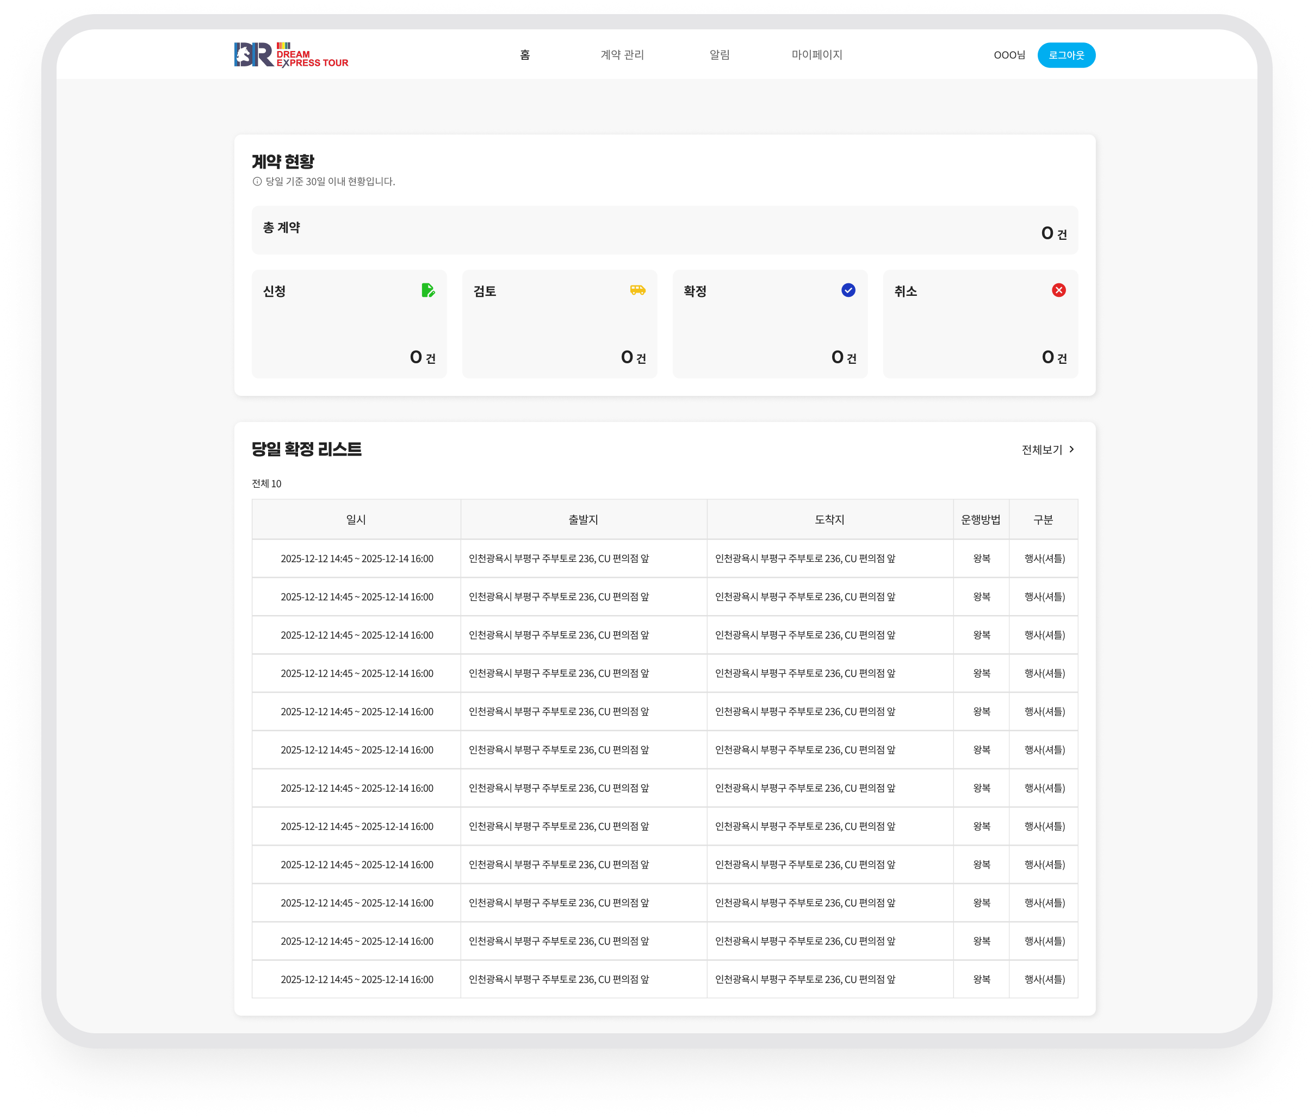Open the 전체보기 link
The width and height of the screenshot is (1314, 1117).
click(1048, 450)
